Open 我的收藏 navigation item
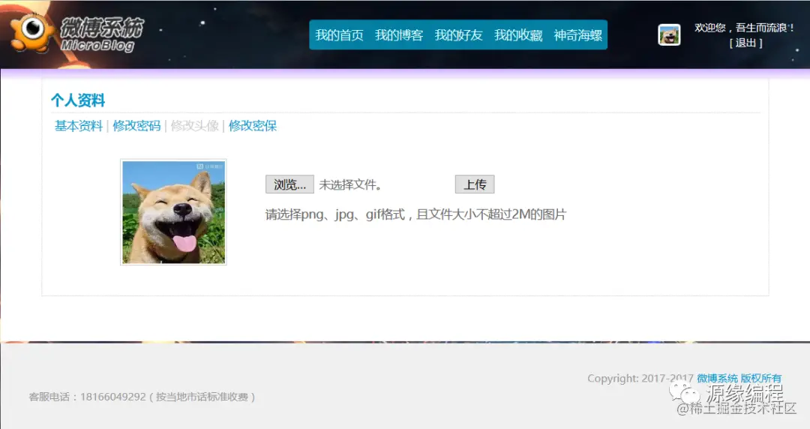This screenshot has height=429, width=810. [518, 35]
